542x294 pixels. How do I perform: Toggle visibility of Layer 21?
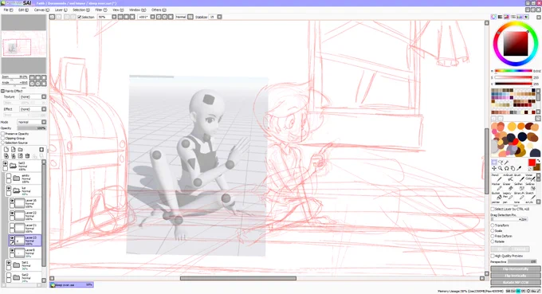pos(12,225)
